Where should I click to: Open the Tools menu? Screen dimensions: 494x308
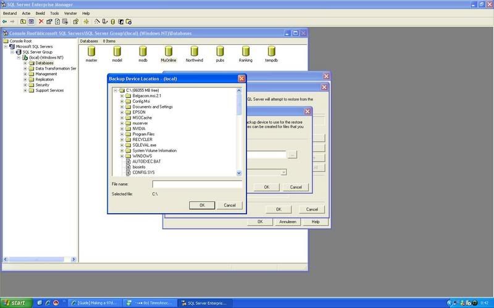click(55, 13)
